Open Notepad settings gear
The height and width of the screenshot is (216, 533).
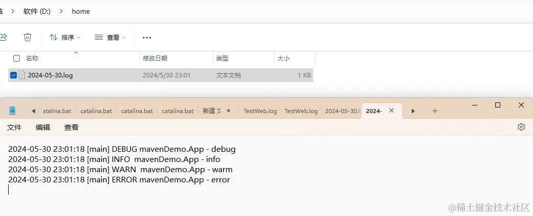coord(521,127)
